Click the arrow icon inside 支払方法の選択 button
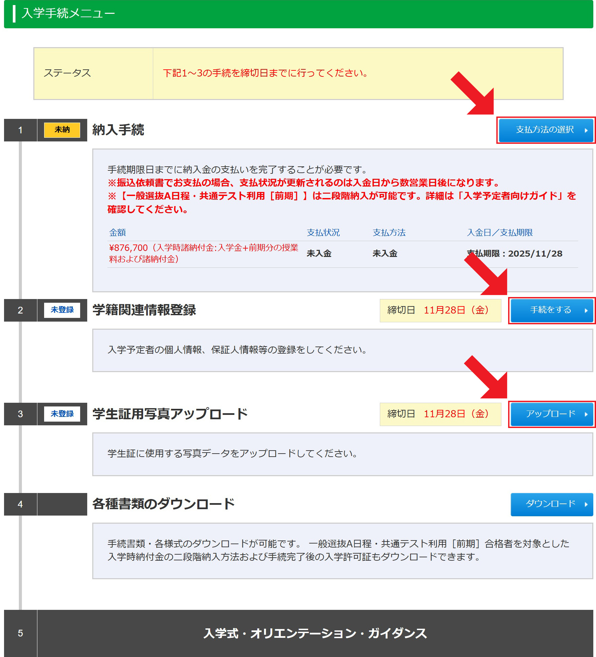 pos(586,130)
